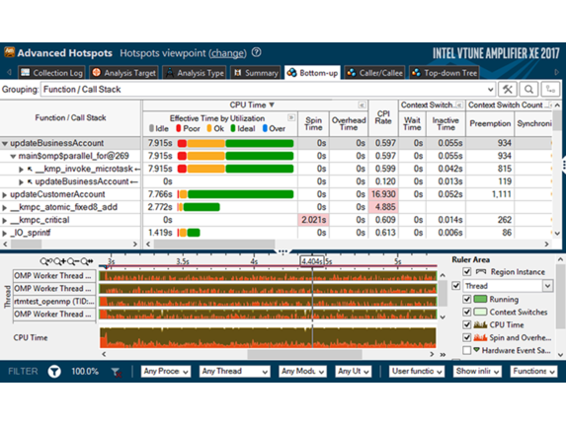
Task: Click the magnifier search button beside Grouping
Action: click(528, 89)
